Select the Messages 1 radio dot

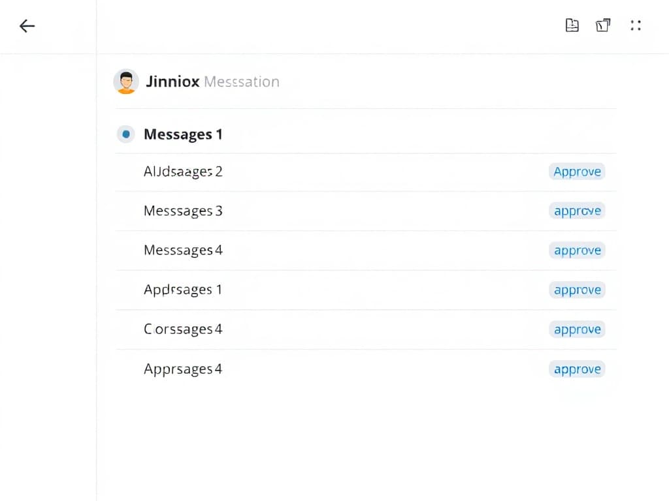[x=126, y=134]
